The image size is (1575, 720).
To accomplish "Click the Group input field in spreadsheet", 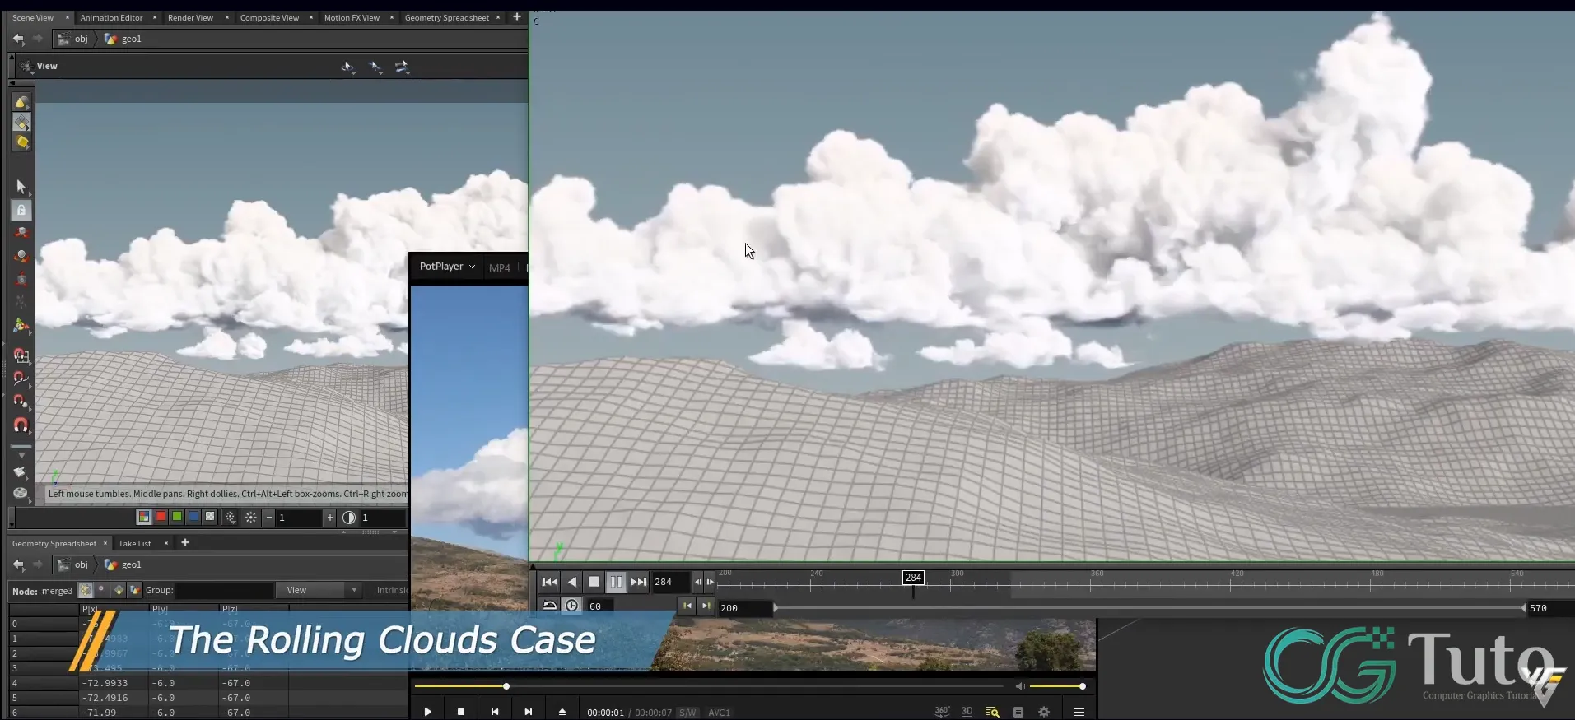I will coord(225,590).
